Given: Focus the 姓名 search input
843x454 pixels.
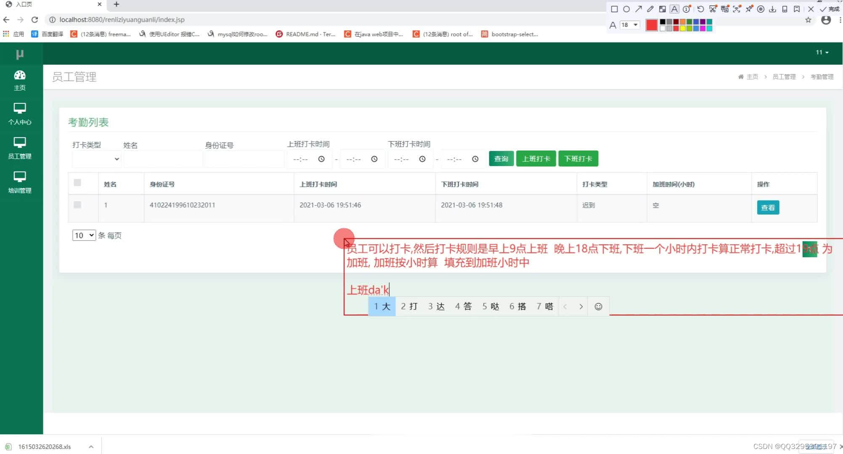Looking at the screenshot, I should tap(163, 159).
